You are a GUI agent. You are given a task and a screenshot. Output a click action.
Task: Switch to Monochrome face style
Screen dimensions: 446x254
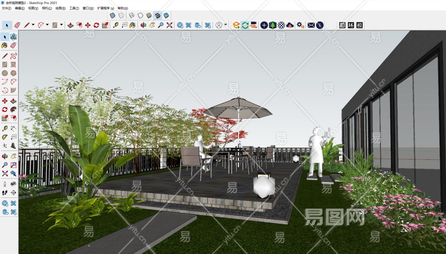(x=166, y=16)
